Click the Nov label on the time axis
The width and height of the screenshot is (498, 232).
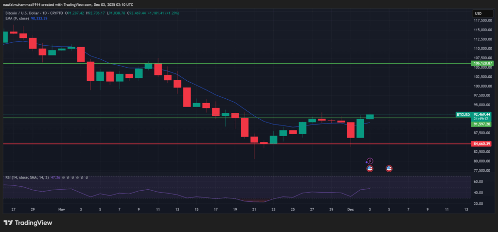[61, 209]
